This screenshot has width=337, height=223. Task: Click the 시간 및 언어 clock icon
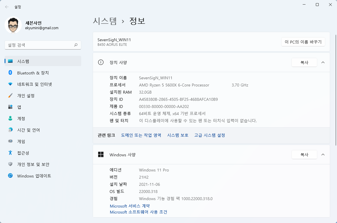(10, 130)
